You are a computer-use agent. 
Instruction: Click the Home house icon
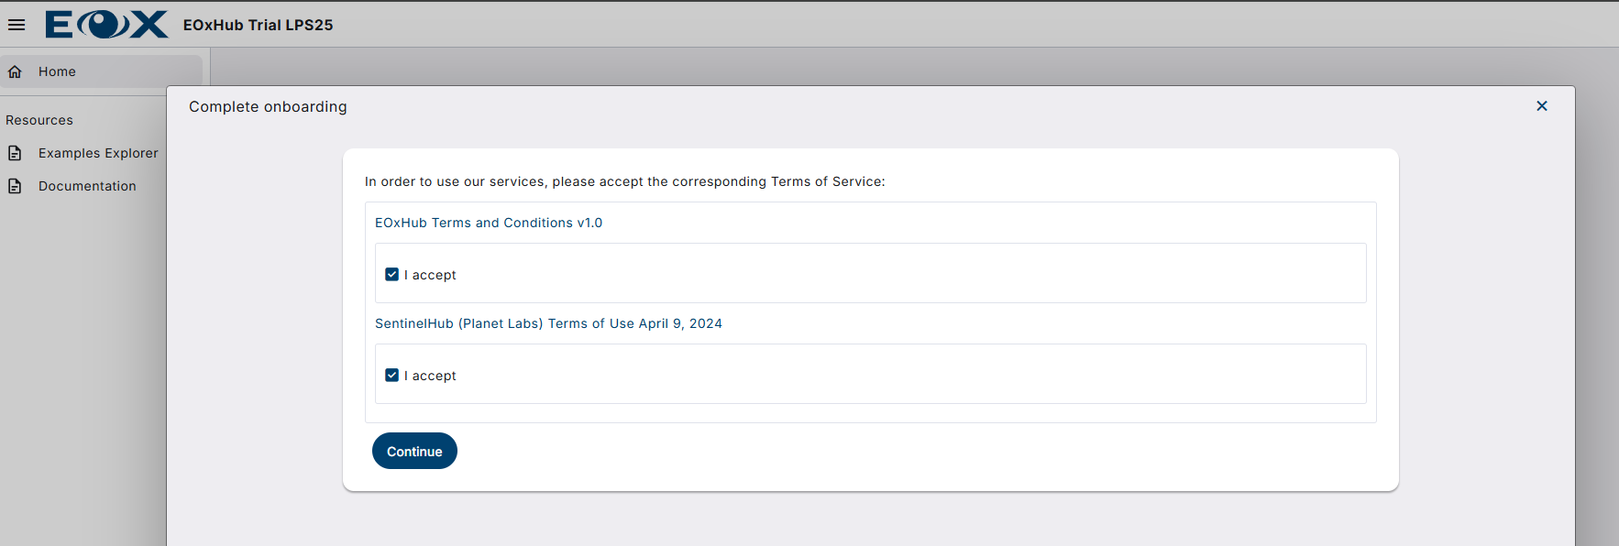(x=15, y=71)
